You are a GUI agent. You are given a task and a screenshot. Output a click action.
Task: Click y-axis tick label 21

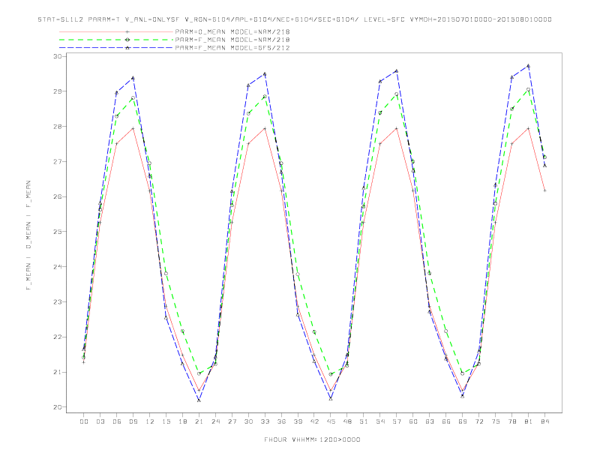pyautogui.click(x=57, y=372)
